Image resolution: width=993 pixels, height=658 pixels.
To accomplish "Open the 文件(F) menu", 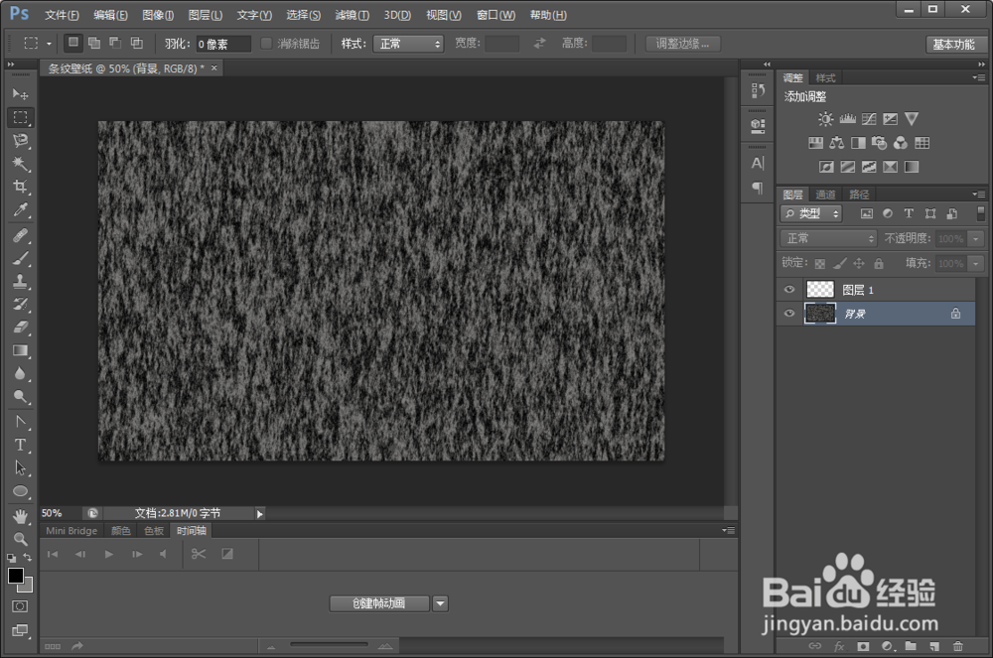I will 62,15.
